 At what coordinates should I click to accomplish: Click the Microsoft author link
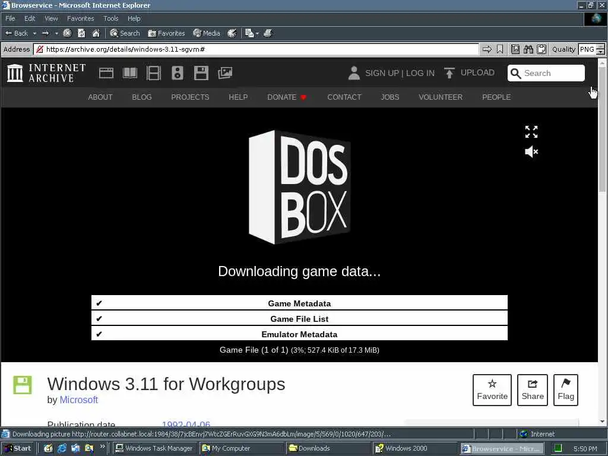tap(79, 400)
